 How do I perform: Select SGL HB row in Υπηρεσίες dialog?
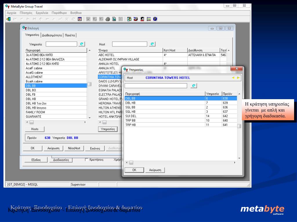click(x=181, y=112)
